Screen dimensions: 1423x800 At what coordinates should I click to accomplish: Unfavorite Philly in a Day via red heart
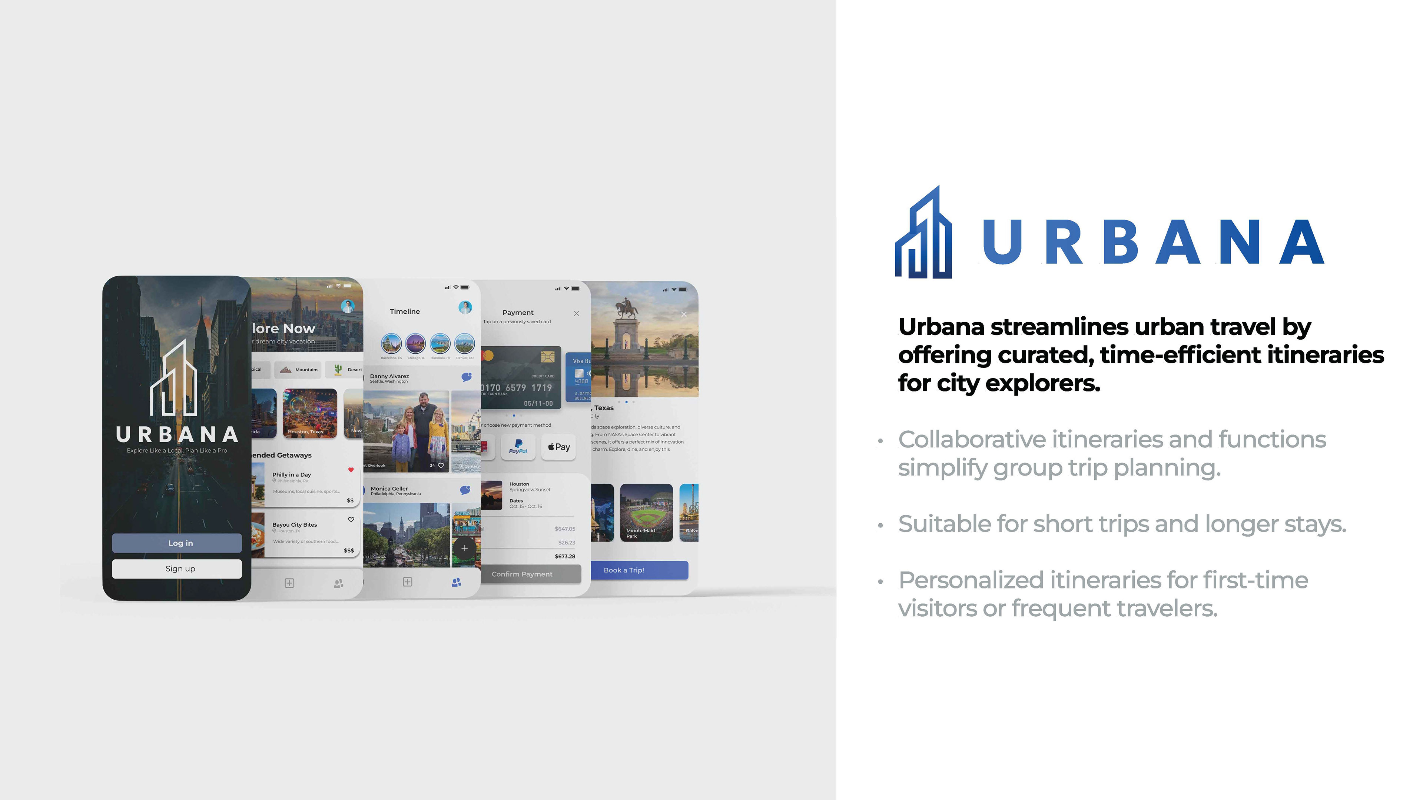[x=351, y=470]
